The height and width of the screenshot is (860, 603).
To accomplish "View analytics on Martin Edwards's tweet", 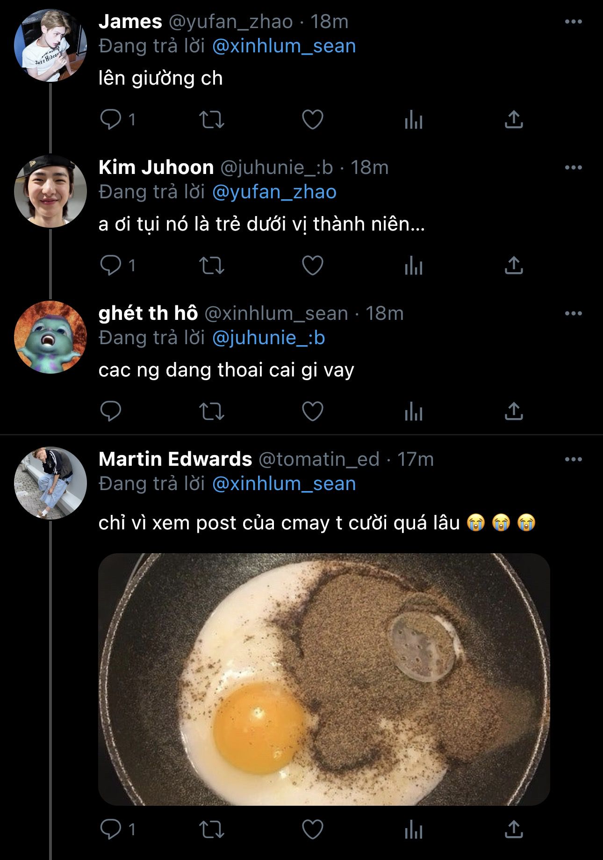I will click(x=413, y=829).
